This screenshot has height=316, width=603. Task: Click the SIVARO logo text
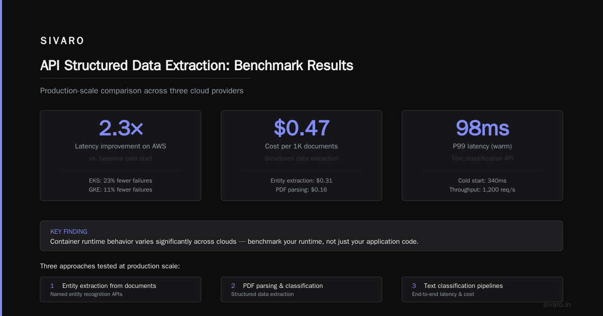click(62, 41)
